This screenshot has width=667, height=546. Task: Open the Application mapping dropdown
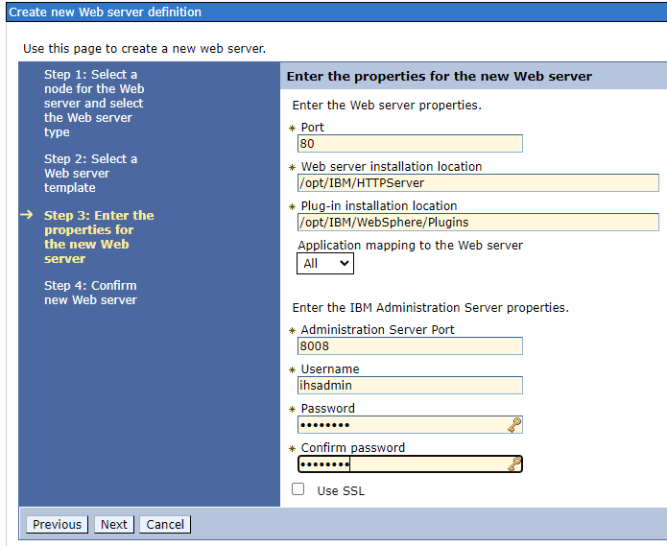pos(325,263)
